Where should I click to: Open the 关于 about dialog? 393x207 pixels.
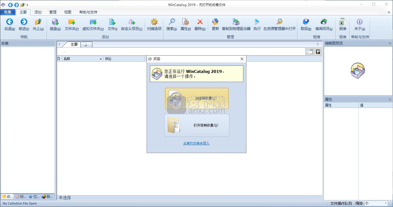click(x=360, y=25)
